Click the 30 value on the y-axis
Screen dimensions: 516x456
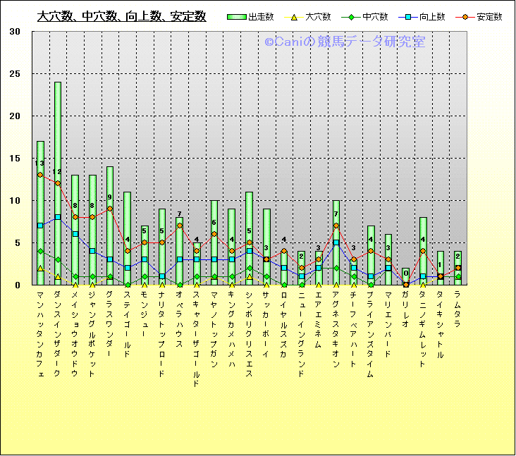[x=16, y=32]
